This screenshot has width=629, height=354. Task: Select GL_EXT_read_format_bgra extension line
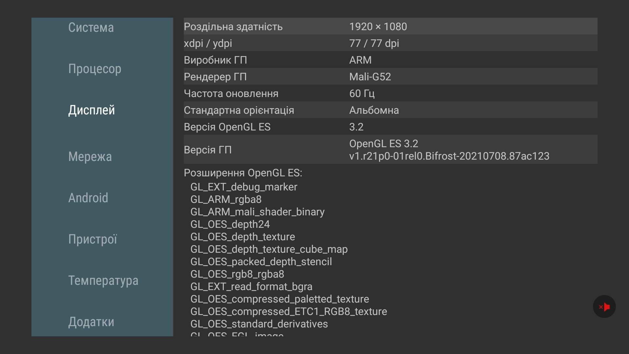coord(251,286)
